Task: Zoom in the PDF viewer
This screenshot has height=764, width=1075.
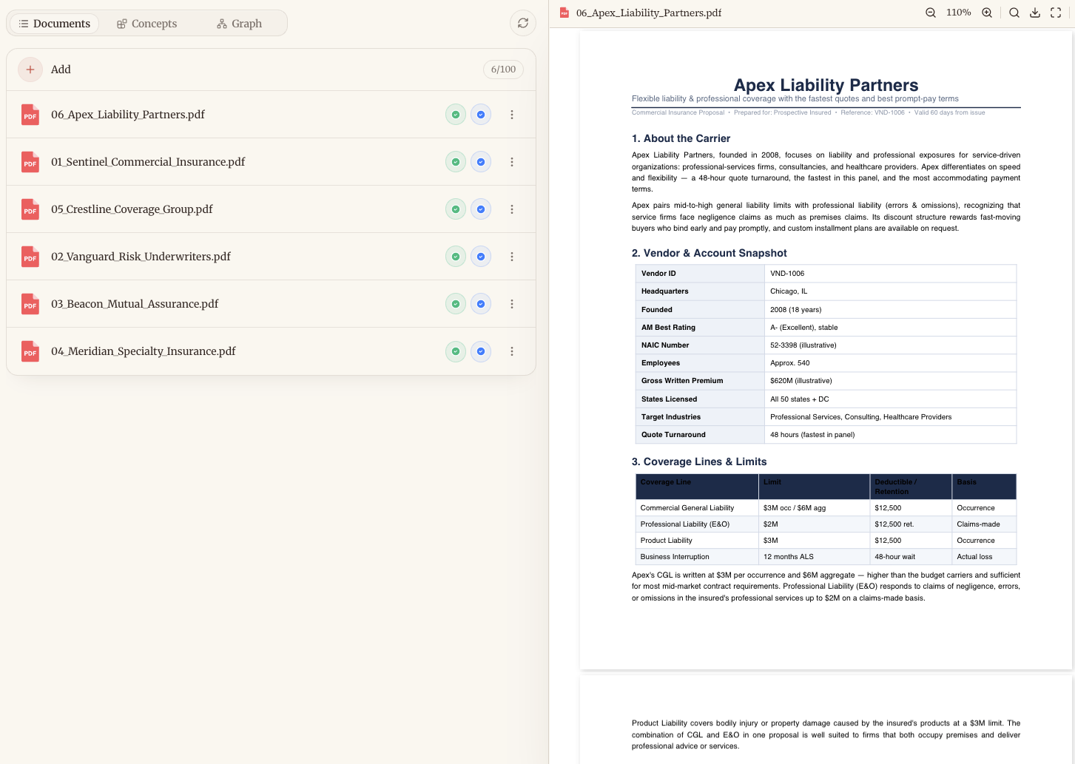Action: pyautogui.click(x=987, y=13)
